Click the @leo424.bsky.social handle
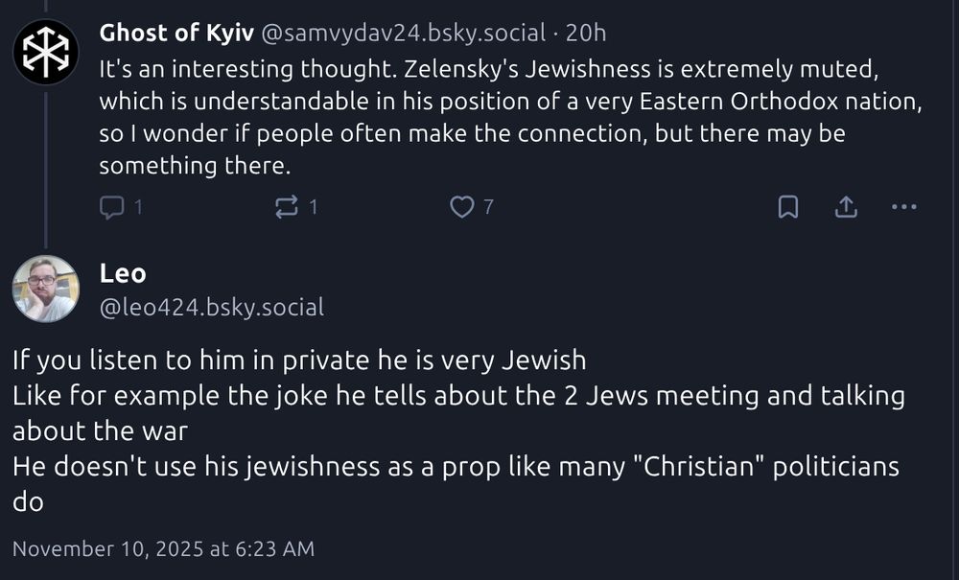 (211, 307)
